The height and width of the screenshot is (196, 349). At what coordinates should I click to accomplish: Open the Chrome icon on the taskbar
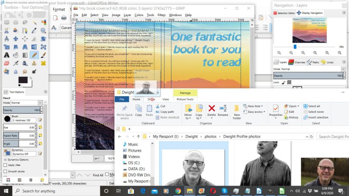tap(178, 191)
